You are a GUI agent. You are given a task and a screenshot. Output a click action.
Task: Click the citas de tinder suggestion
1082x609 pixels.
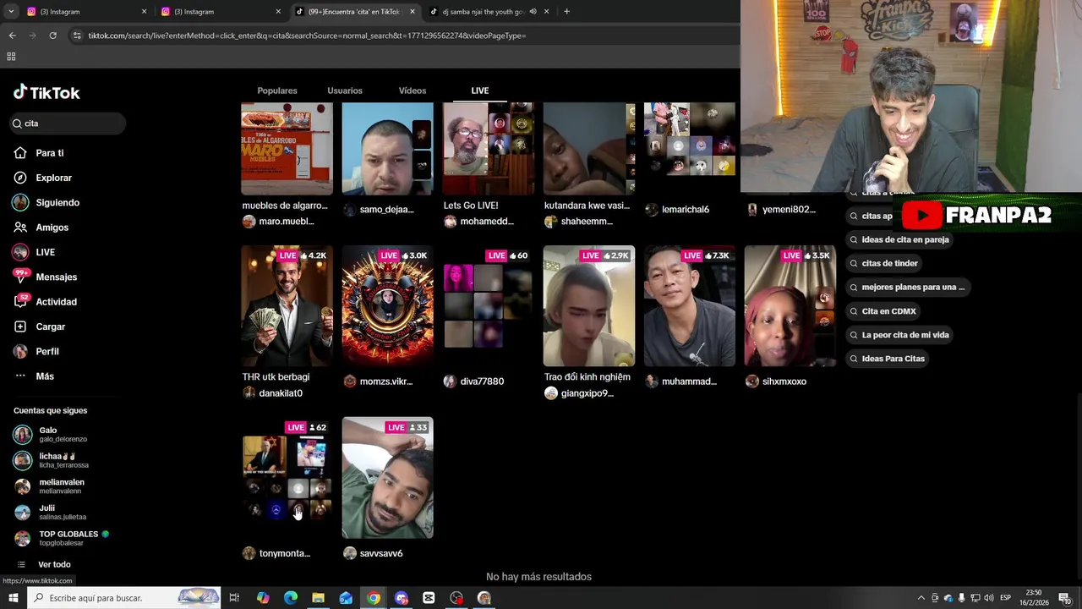click(x=884, y=263)
